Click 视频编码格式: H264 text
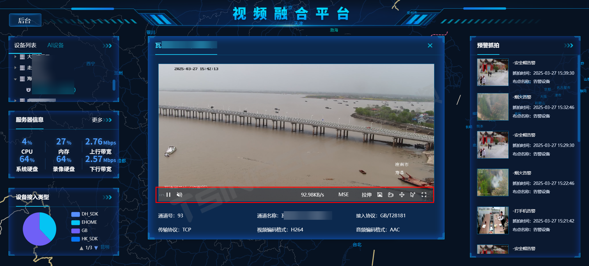The width and height of the screenshot is (589, 266). coord(280,230)
